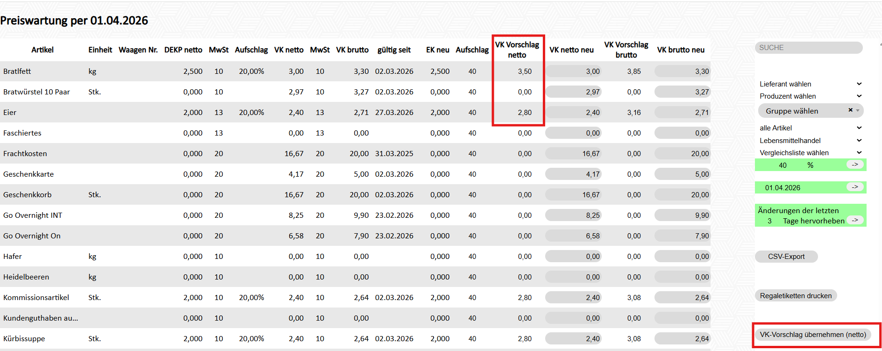Expand the Gruppe wählen combo box
Screen dimensions: 882x351
point(858,111)
